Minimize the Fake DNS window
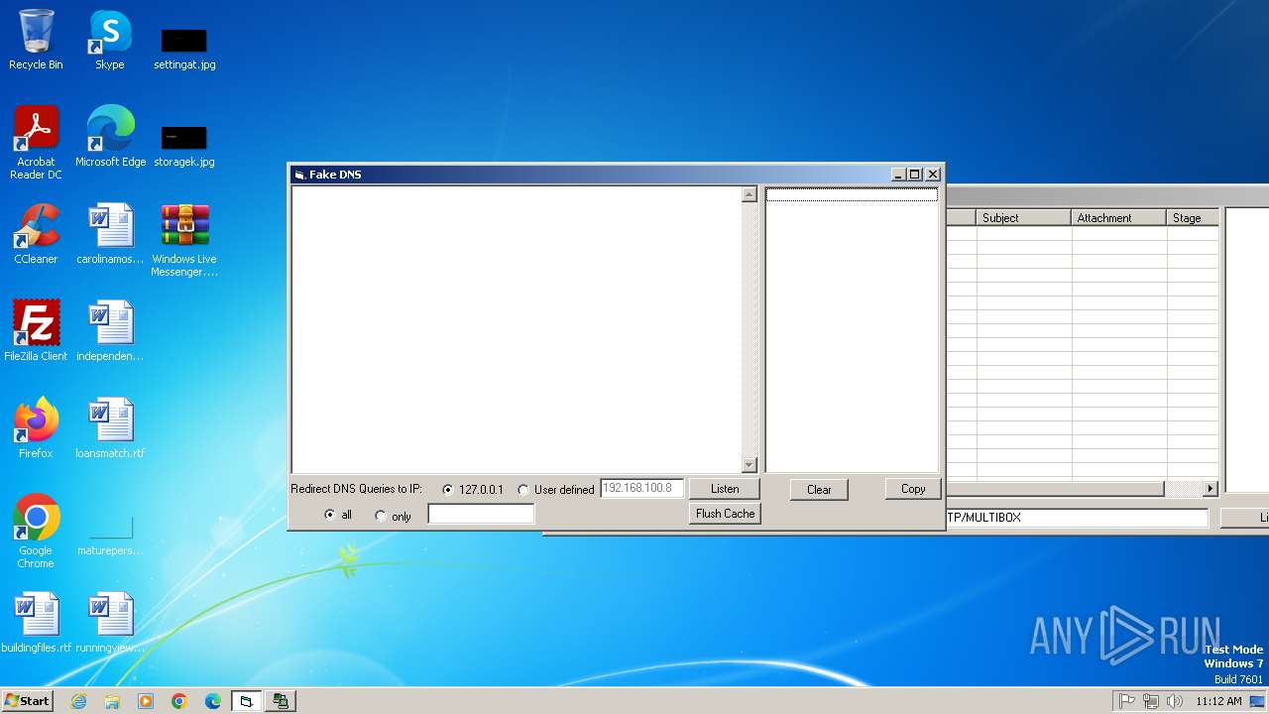The width and height of the screenshot is (1269, 714). (898, 175)
